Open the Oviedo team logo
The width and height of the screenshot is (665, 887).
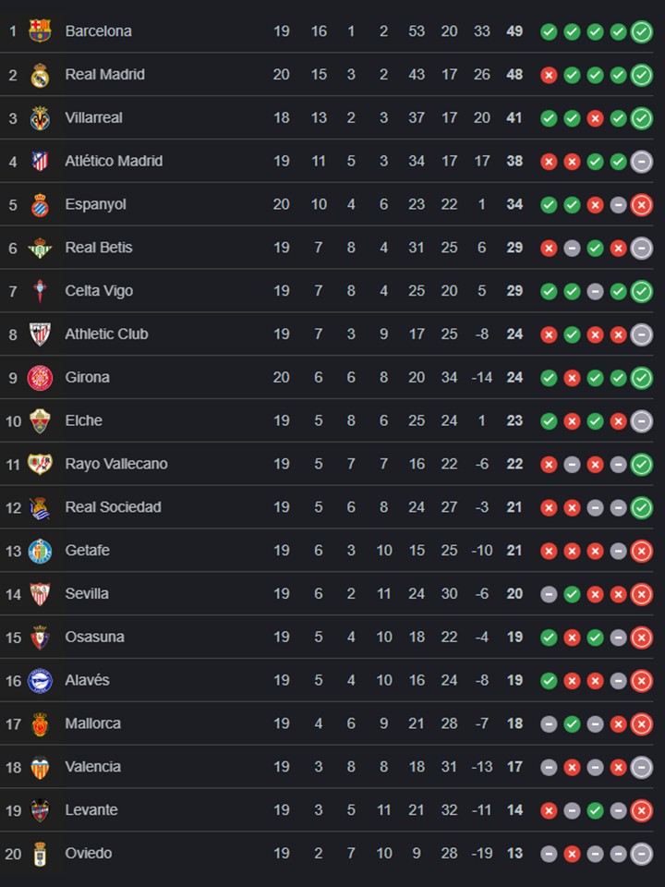40,854
